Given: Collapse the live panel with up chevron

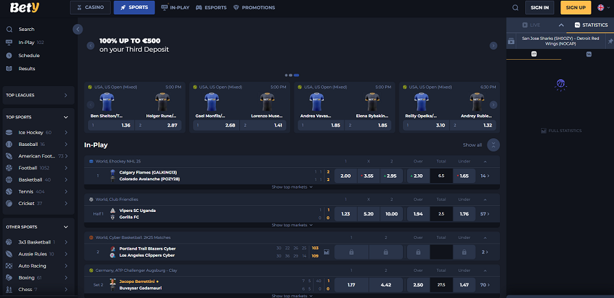Looking at the screenshot, I should [x=561, y=25].
